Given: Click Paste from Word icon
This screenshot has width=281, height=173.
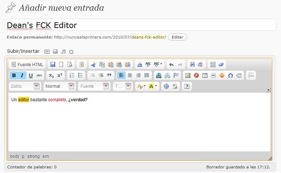Looking at the screenshot, I should (128, 64).
